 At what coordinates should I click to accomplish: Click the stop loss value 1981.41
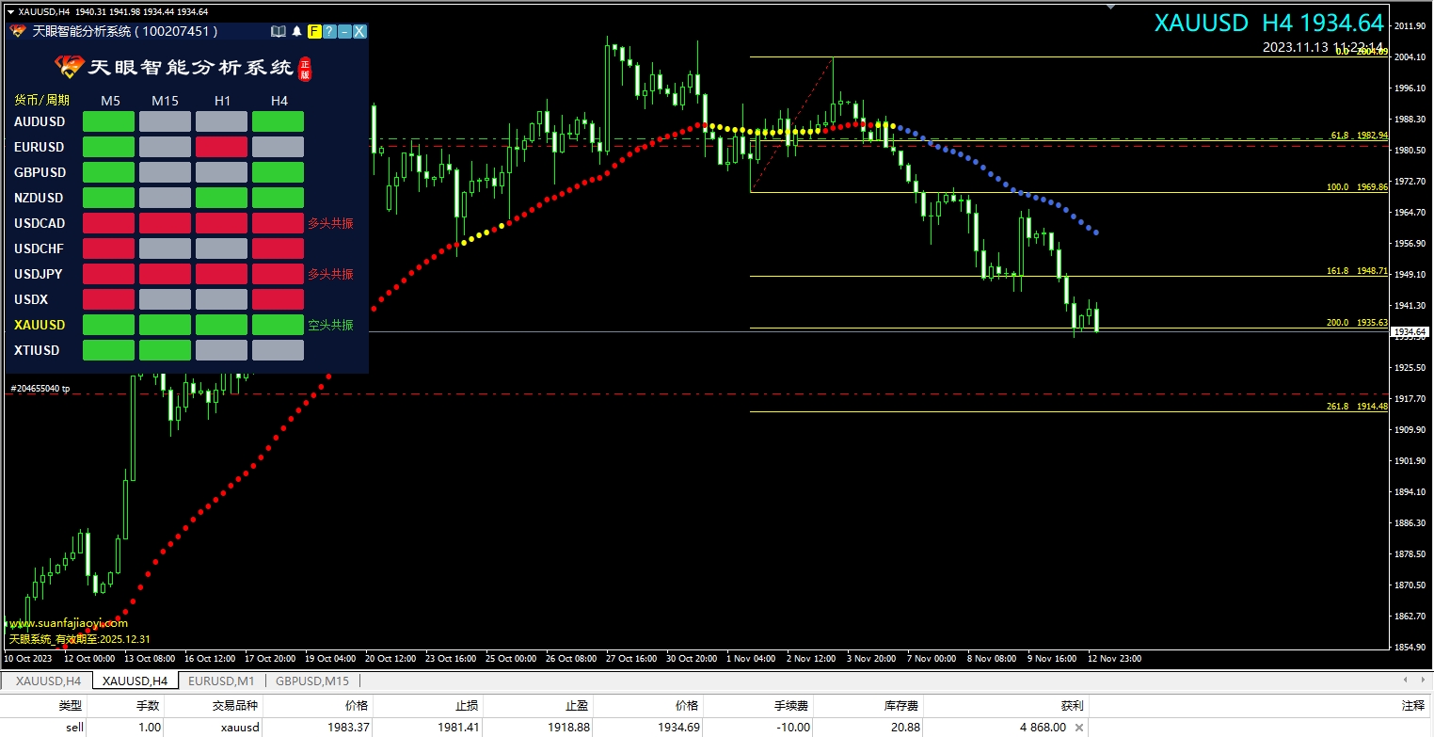point(459,728)
